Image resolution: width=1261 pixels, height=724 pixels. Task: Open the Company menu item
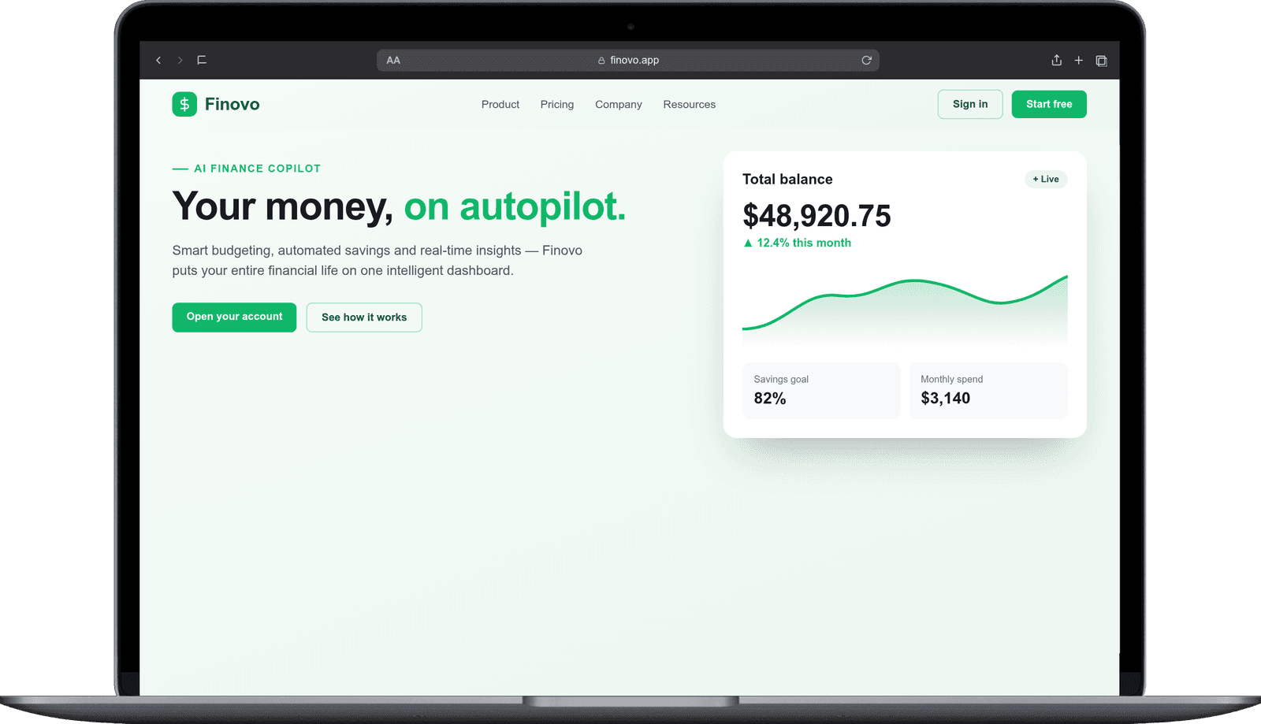[x=619, y=104]
